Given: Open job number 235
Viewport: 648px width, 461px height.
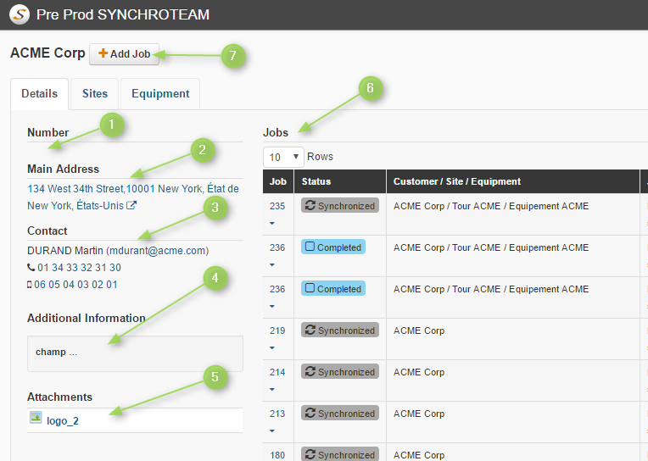Looking at the screenshot, I should (277, 206).
